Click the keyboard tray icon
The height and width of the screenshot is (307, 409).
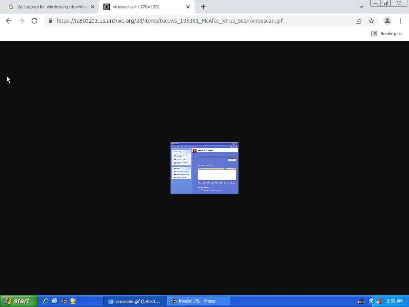(x=361, y=301)
